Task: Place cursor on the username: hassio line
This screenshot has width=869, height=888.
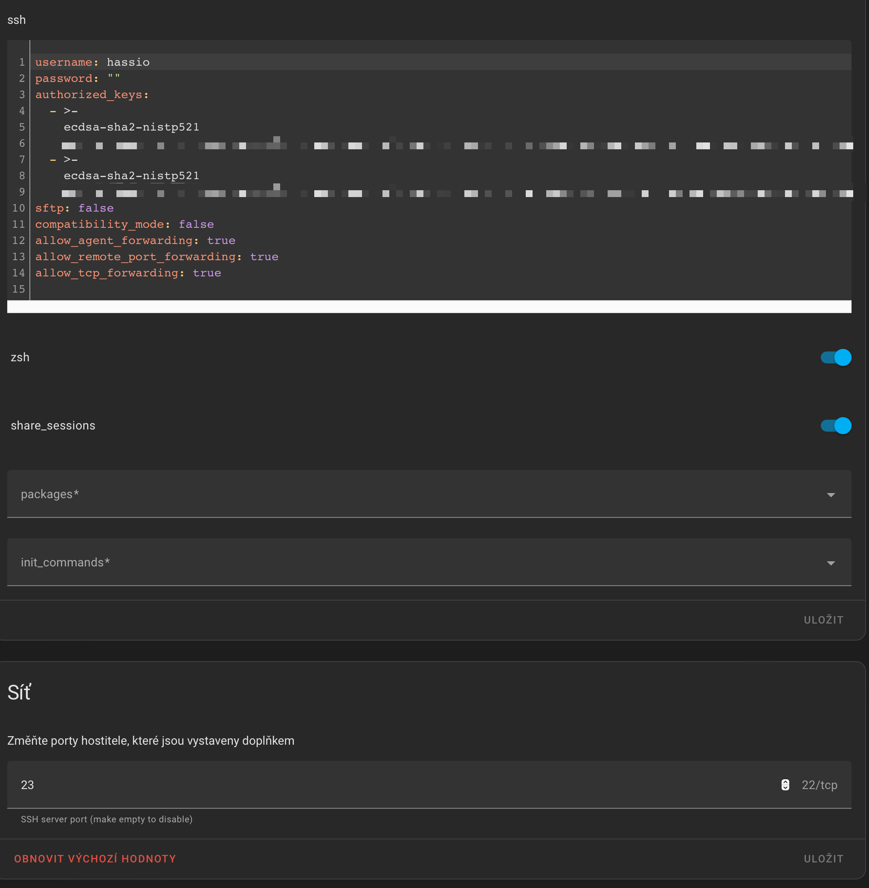Action: click(91, 62)
